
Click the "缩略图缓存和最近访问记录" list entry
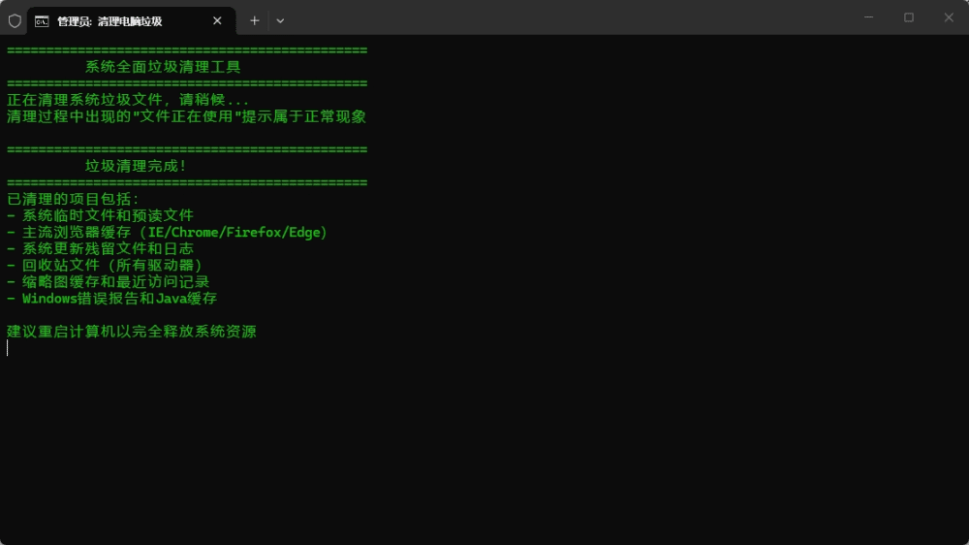point(115,282)
